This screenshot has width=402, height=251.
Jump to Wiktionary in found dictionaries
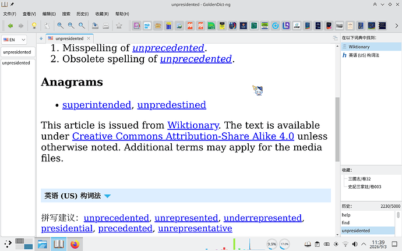(x=371, y=47)
